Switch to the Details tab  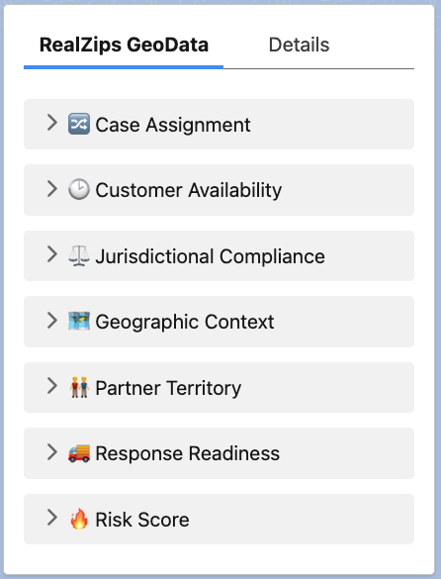[299, 46]
